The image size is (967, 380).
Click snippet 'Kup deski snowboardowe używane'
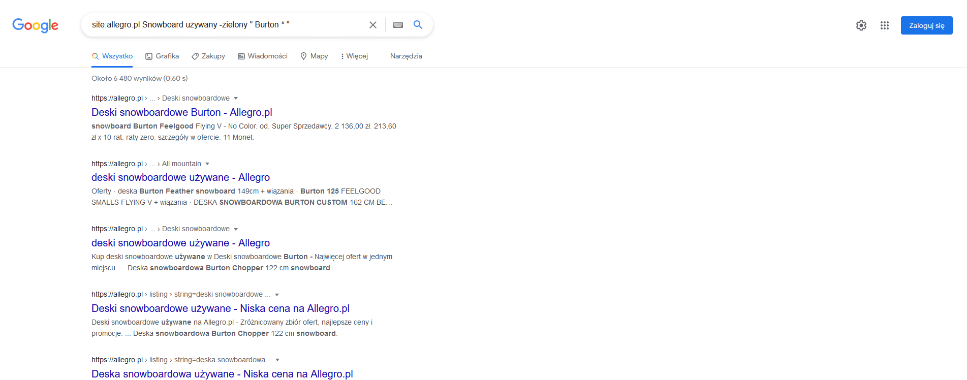click(148, 257)
